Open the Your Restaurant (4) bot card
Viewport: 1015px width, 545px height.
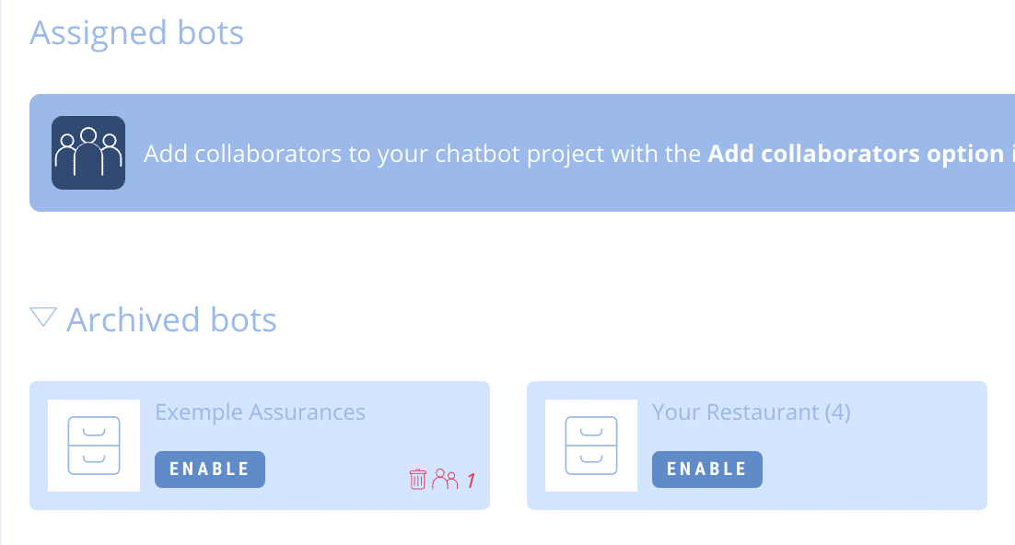click(756, 445)
